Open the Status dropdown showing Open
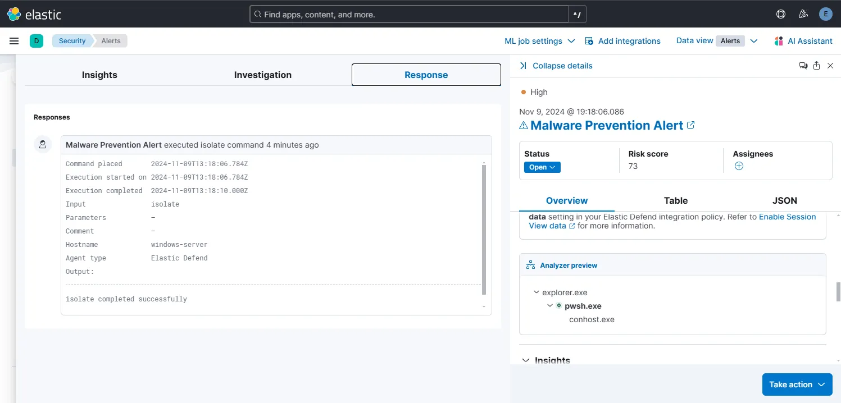The image size is (841, 403). 541,167
